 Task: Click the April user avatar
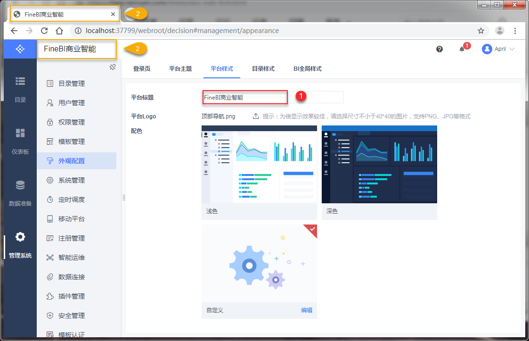point(487,49)
